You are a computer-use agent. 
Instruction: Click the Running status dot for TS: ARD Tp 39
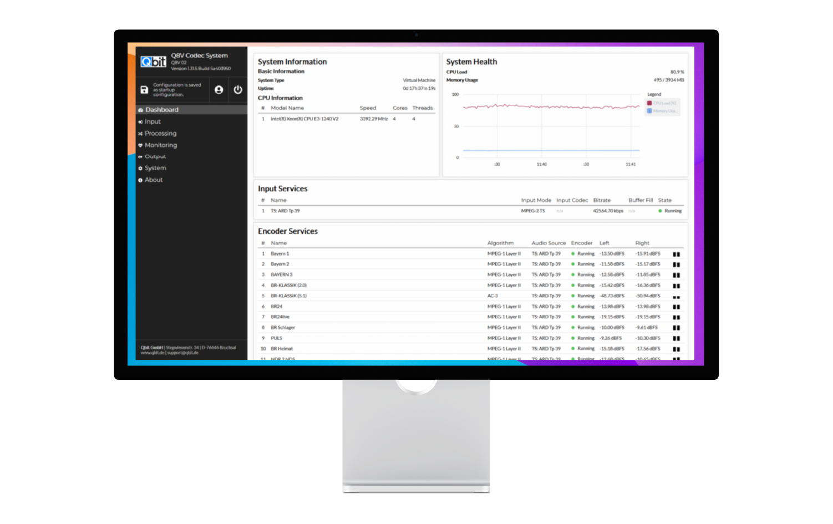pyautogui.click(x=659, y=211)
